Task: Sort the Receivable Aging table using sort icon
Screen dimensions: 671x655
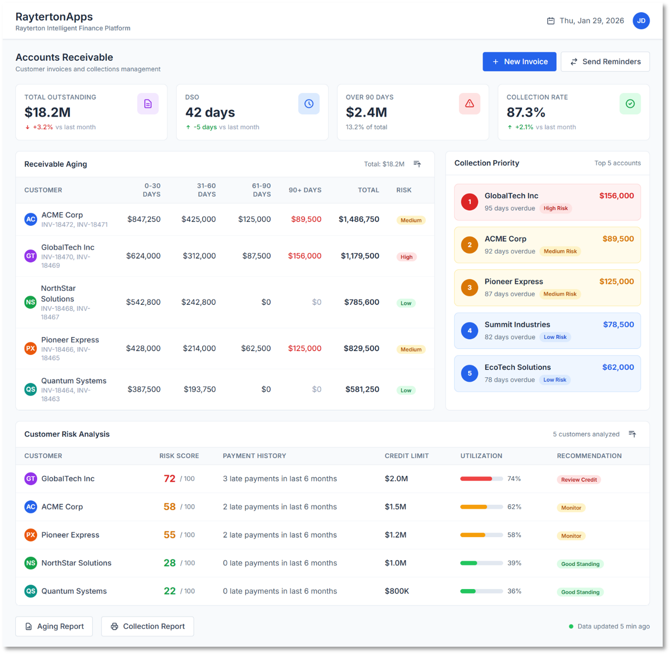Action: [x=417, y=164]
